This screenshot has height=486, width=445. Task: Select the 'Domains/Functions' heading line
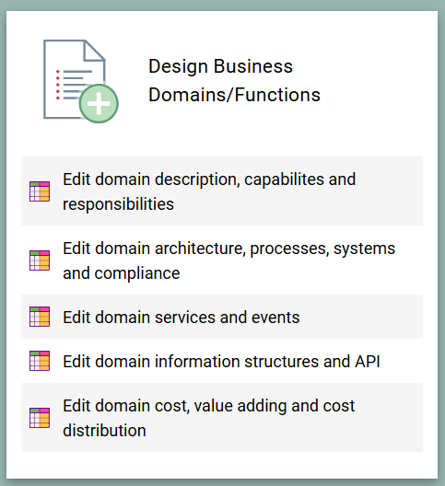(x=234, y=95)
